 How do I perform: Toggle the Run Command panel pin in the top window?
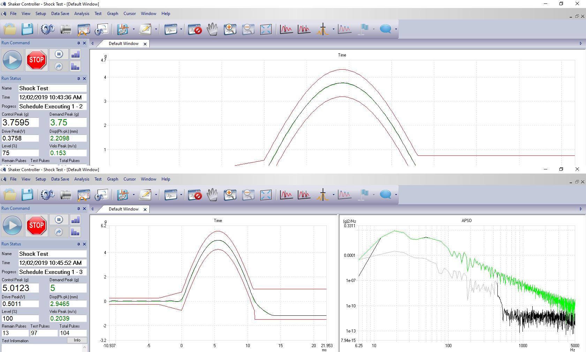[x=78, y=43]
